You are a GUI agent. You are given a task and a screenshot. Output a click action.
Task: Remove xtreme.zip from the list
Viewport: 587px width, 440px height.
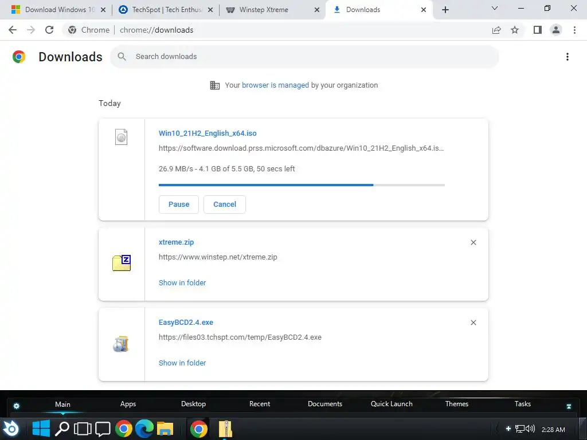[473, 242]
